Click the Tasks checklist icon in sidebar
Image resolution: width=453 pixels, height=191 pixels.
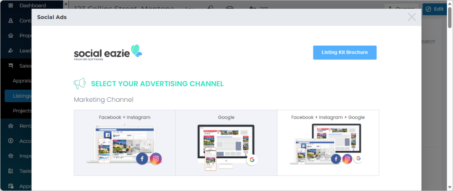pyautogui.click(x=10, y=171)
